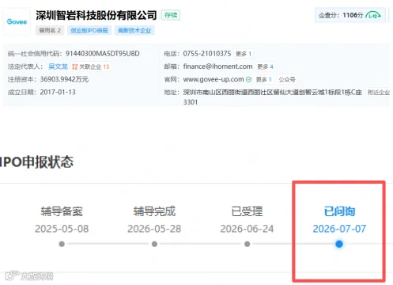The height and width of the screenshot is (285, 393).
Task: Expand 更多 1 next to website
Action: (x=263, y=79)
